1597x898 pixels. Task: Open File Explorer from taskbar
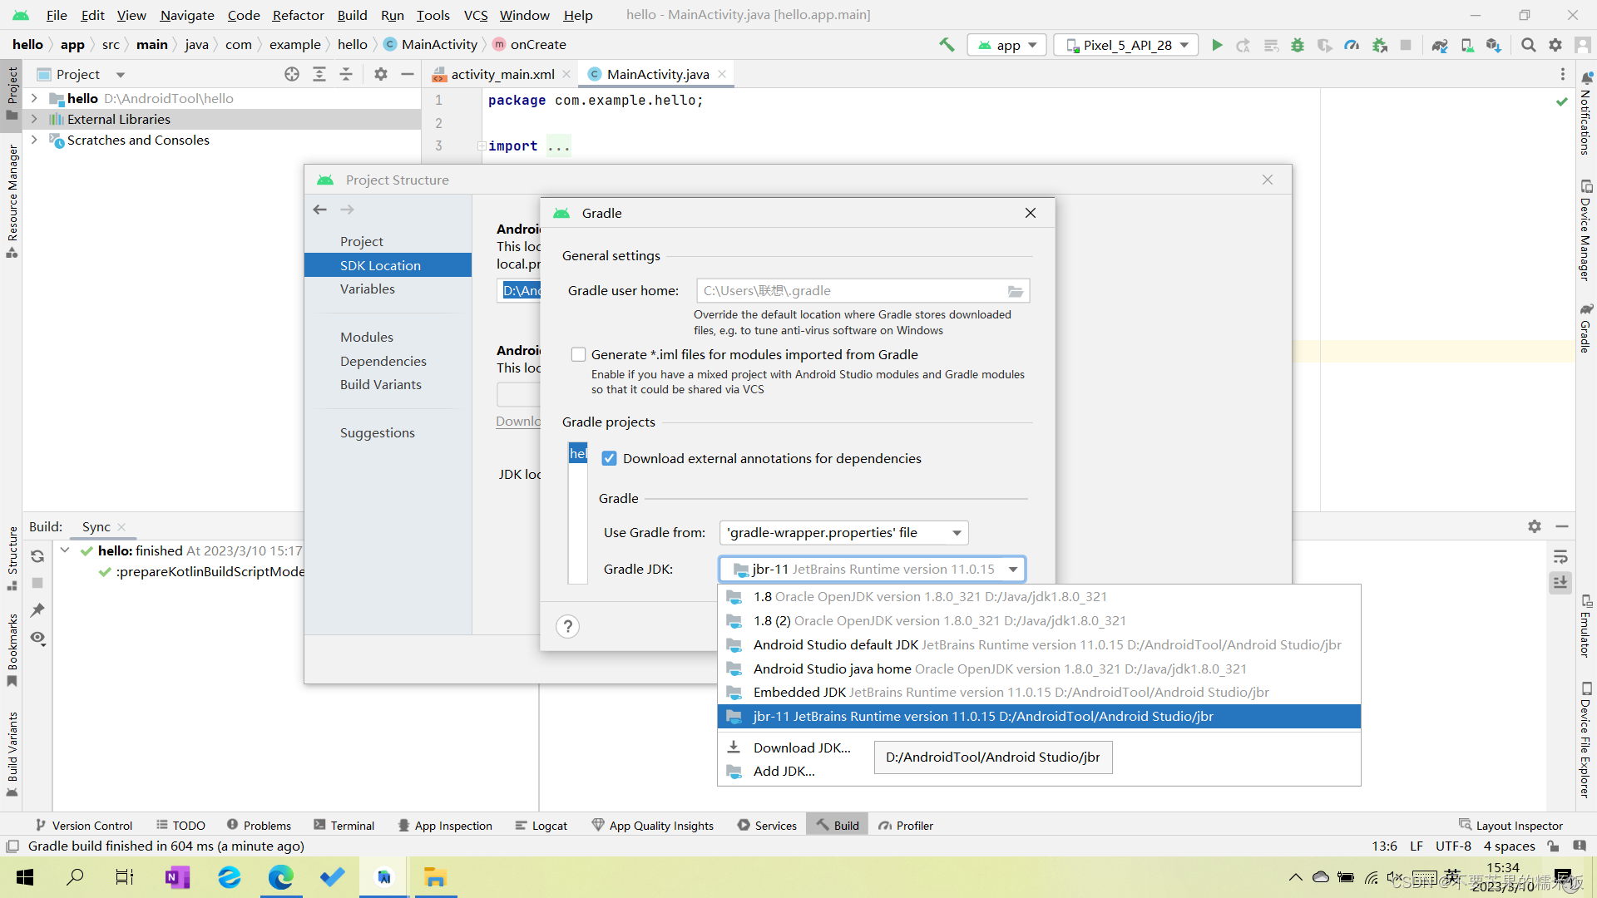[435, 877]
